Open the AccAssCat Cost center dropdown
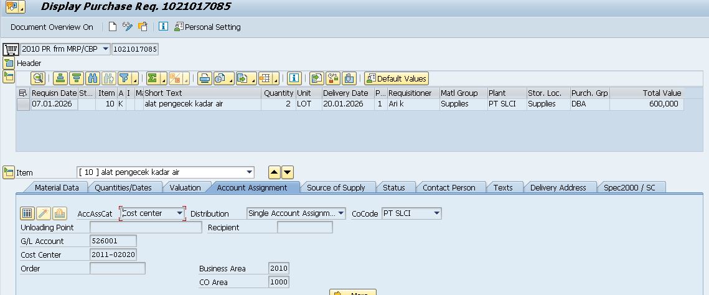Screen dimensions: 709x295 (x=180, y=213)
